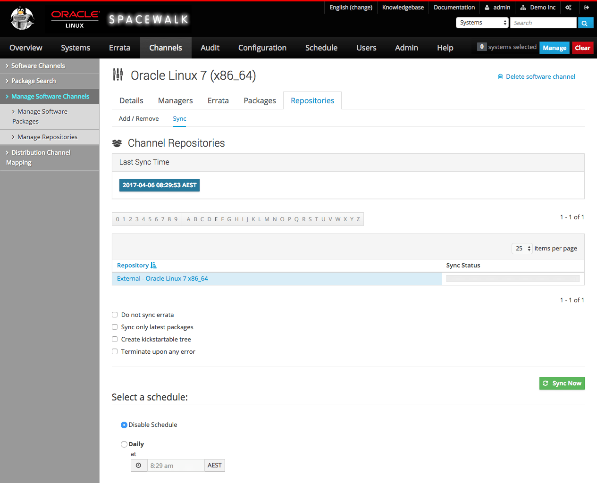Open the Configuration main menu
The height and width of the screenshot is (483, 597).
(262, 48)
